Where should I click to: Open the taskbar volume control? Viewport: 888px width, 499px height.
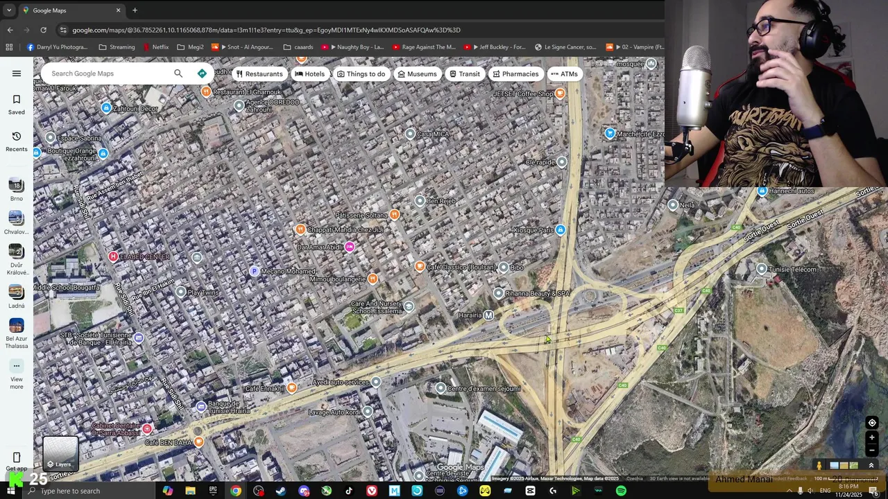coord(810,491)
